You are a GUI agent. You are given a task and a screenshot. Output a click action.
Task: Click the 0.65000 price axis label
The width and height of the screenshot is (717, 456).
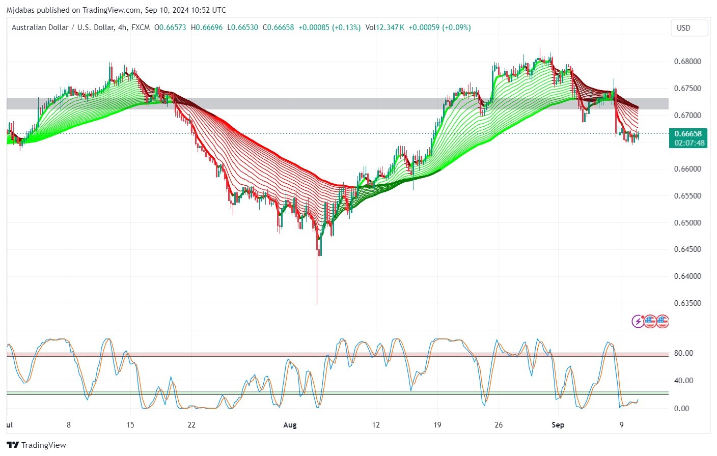687,223
